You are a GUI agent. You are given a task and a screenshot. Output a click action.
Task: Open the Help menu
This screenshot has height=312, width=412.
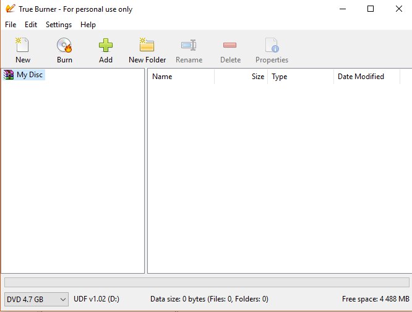pos(88,25)
